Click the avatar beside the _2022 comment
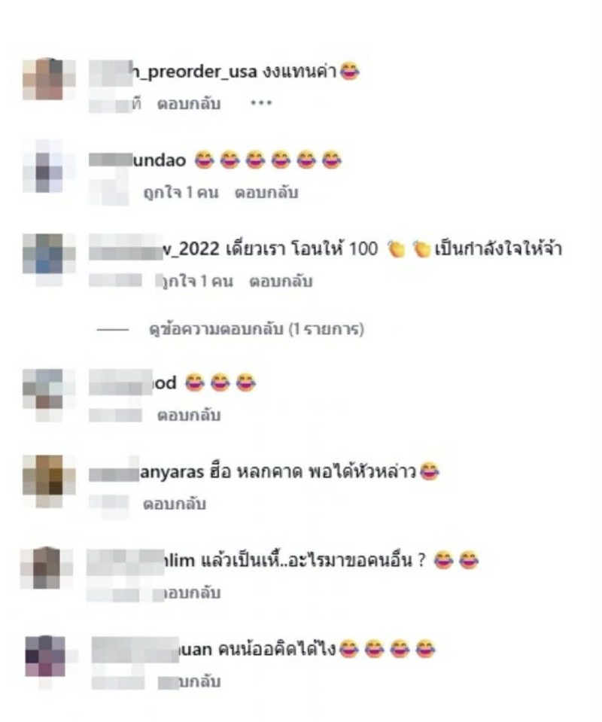 pyautogui.click(x=49, y=256)
